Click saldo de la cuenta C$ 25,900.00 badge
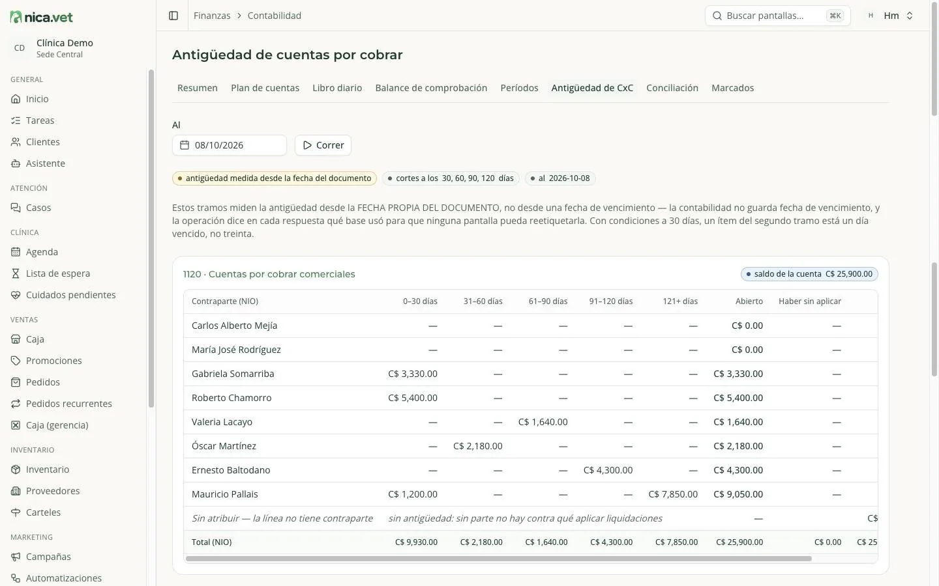The image size is (939, 586). tap(809, 274)
